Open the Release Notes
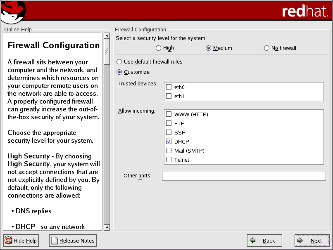The width and height of the screenshot is (333, 250). [73, 241]
